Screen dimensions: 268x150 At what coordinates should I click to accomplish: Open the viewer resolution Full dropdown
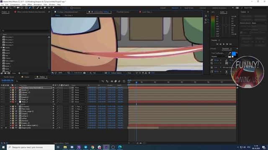click(98, 73)
